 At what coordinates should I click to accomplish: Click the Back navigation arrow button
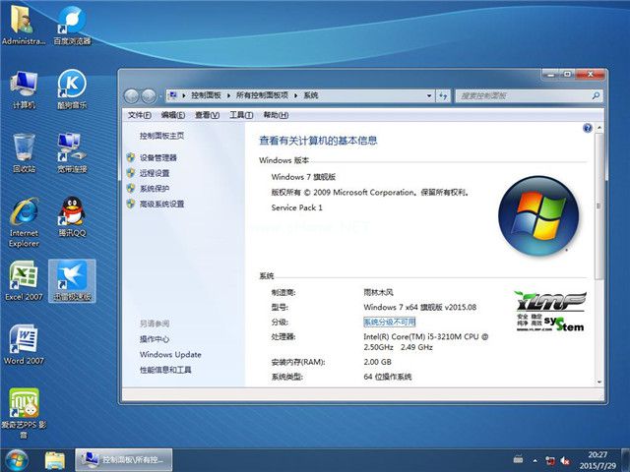point(131,96)
